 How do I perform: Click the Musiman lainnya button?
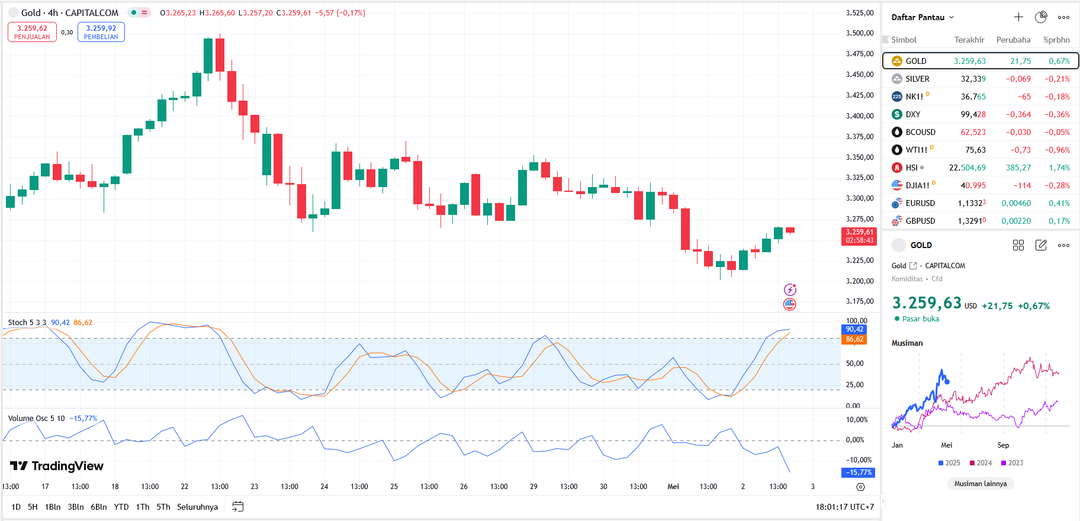[981, 484]
